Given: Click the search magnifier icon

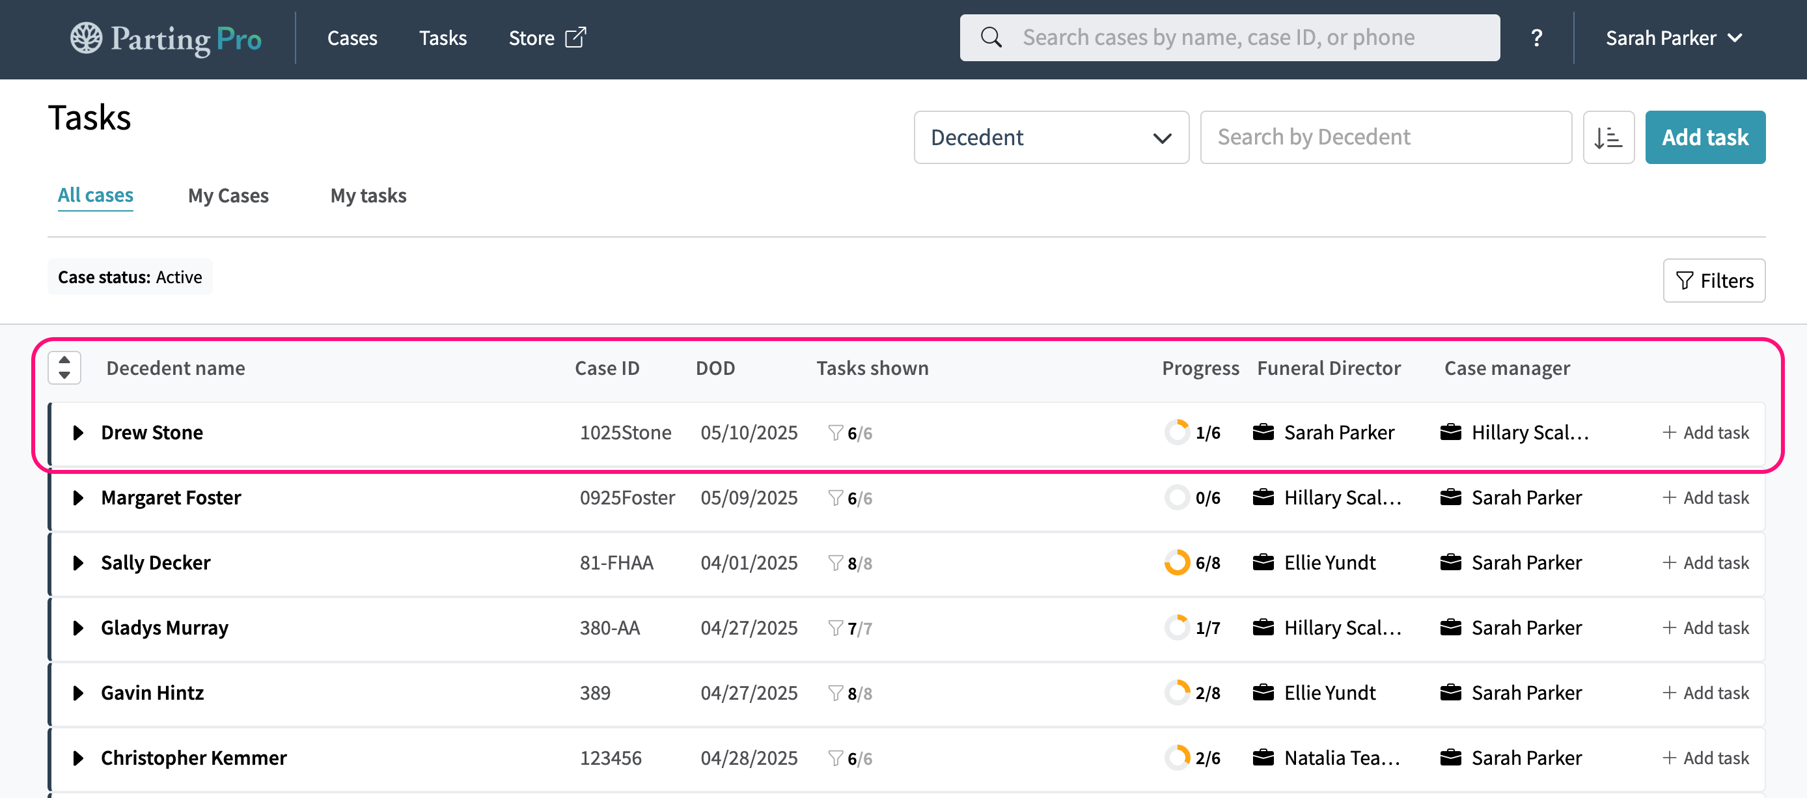Looking at the screenshot, I should (x=991, y=38).
